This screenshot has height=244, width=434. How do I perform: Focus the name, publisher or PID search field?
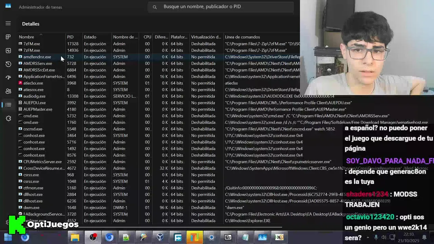pos(220,7)
